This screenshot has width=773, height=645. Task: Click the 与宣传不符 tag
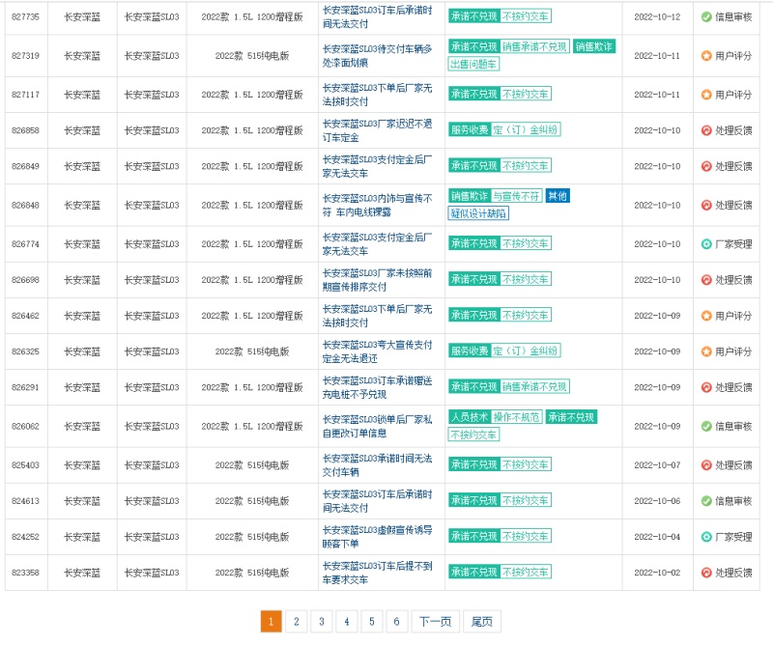[517, 196]
